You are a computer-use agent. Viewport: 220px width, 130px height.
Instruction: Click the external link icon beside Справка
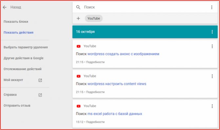tap(40, 95)
